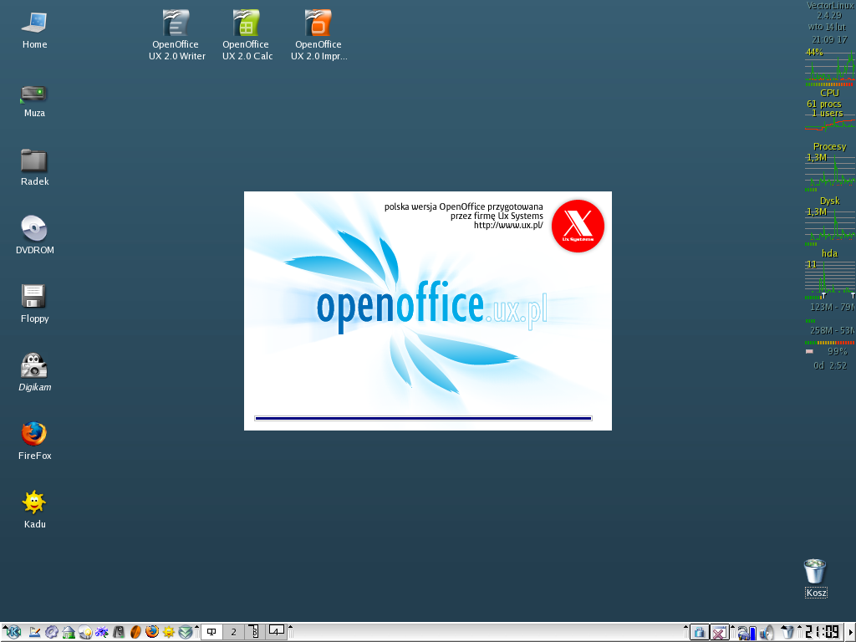Open the volume speaker tray icon
The height and width of the screenshot is (642, 856).
point(767,633)
